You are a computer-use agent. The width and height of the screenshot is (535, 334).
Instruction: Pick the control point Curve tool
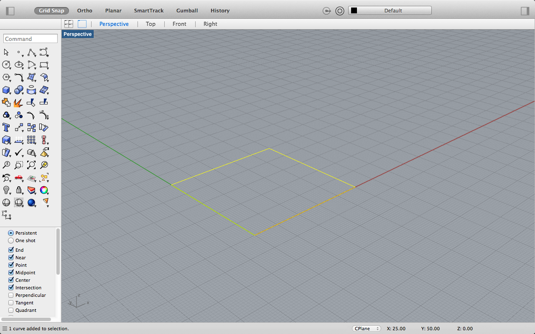[44, 52]
